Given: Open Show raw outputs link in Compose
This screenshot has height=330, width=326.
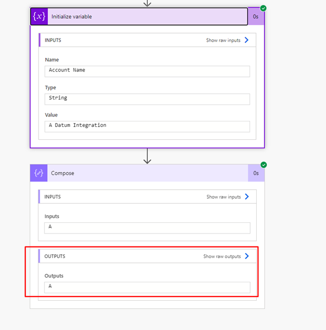Looking at the screenshot, I should [222, 256].
